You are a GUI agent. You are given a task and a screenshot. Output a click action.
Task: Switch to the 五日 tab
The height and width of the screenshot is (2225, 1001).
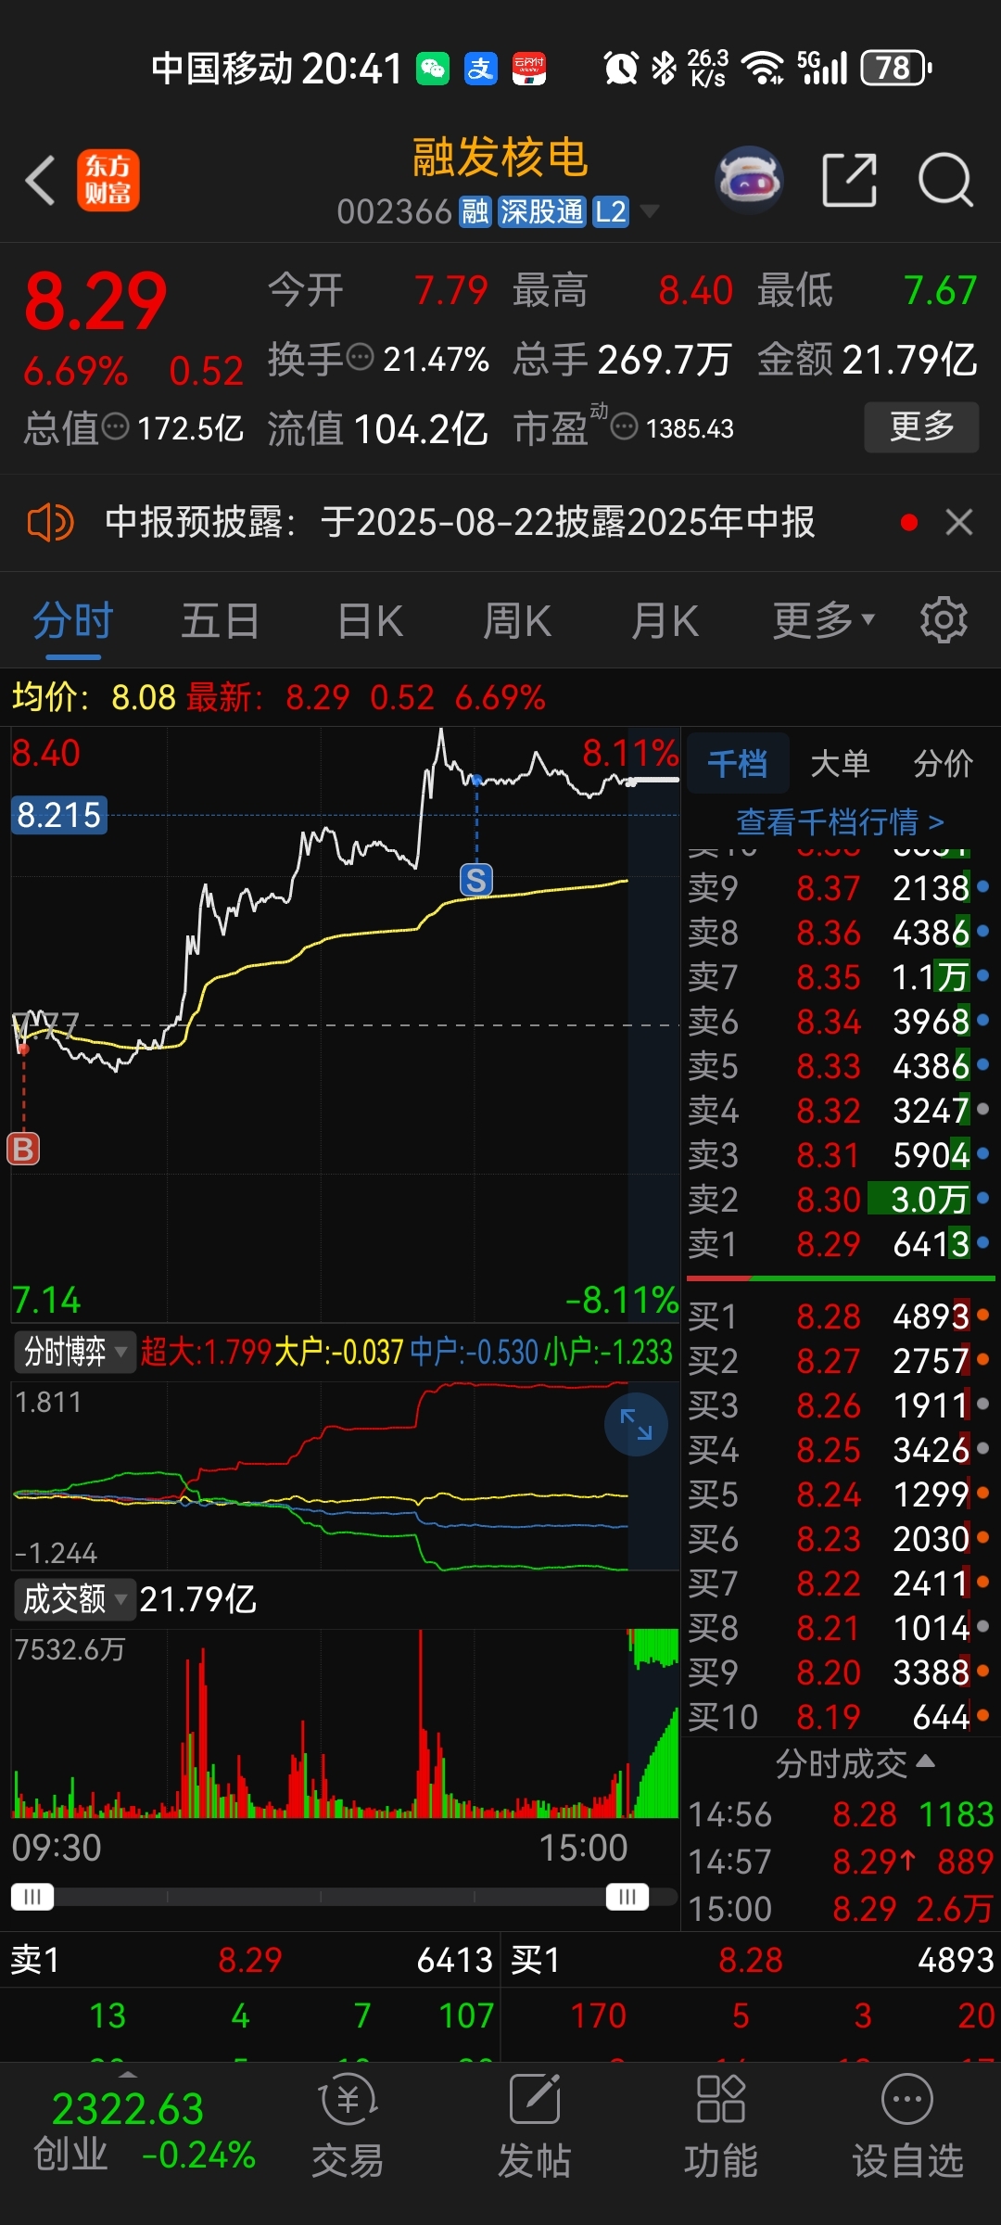click(x=221, y=620)
